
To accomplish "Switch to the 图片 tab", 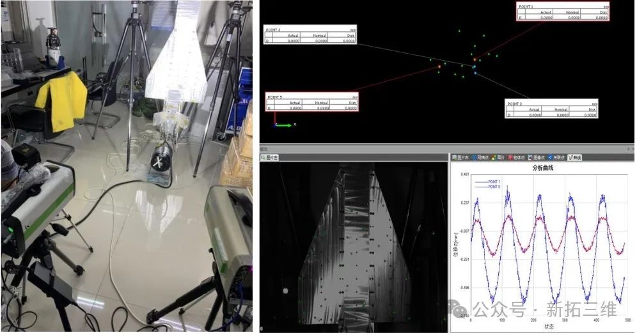I will (498, 157).
